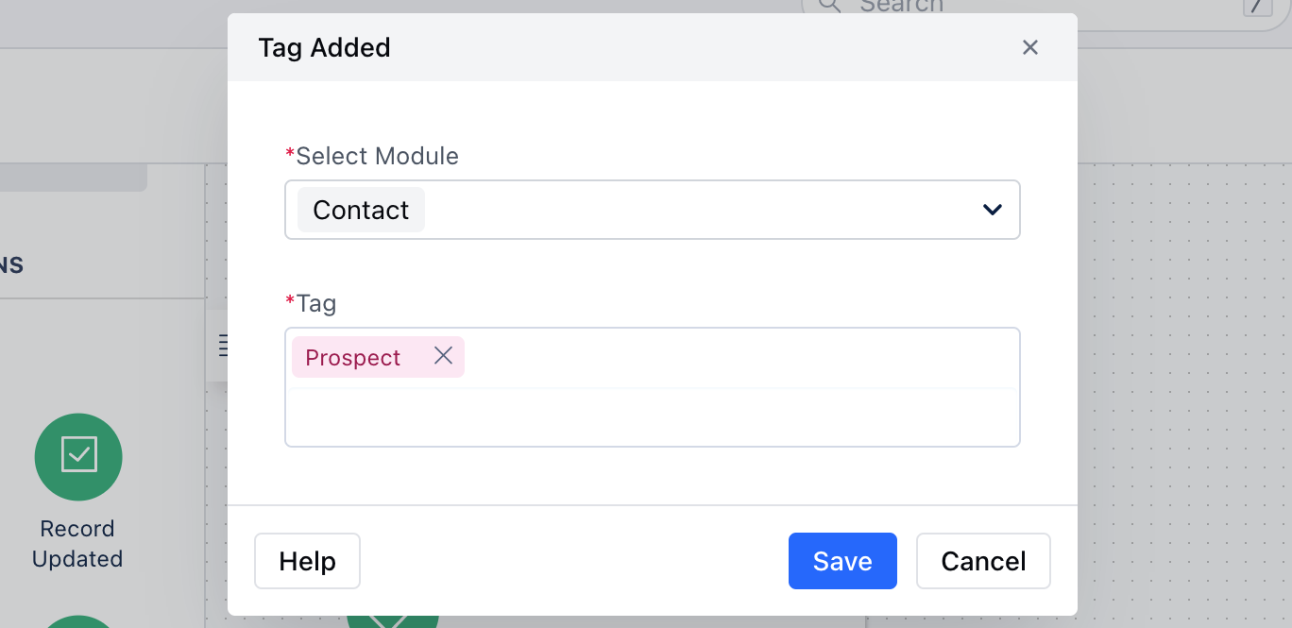Close the Tag Added dialog
Image resolution: width=1292 pixels, height=628 pixels.
(x=1030, y=47)
